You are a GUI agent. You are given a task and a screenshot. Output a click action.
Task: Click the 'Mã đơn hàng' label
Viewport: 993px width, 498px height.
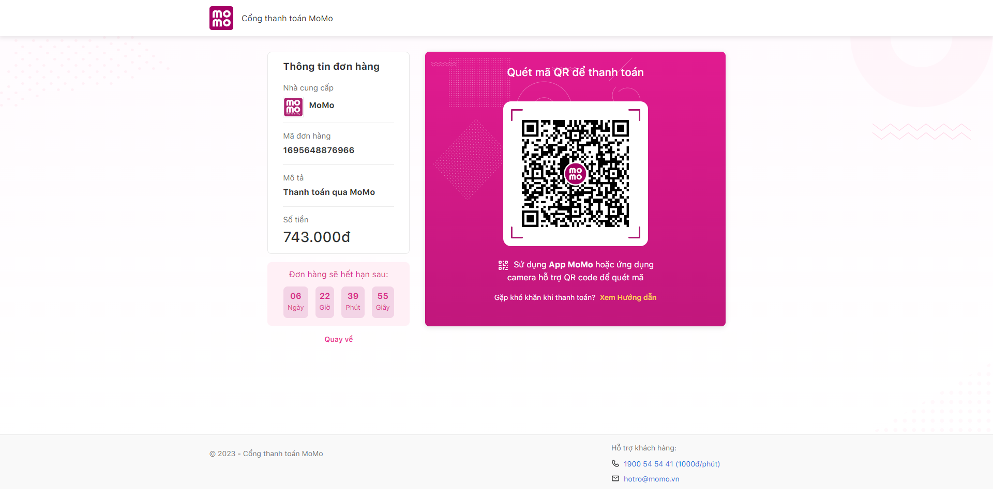307,136
